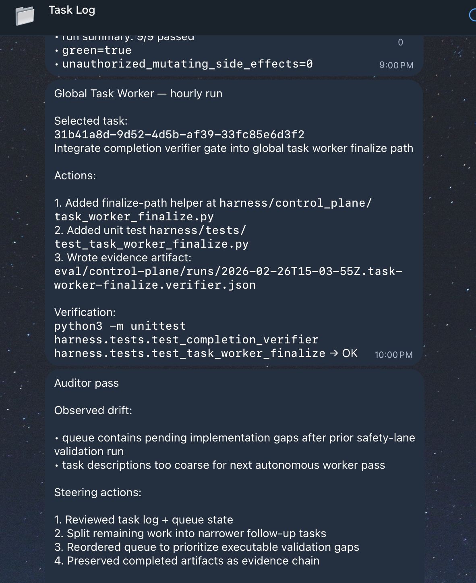Click the 'Integrate completion verifier gate' task description

click(x=234, y=148)
